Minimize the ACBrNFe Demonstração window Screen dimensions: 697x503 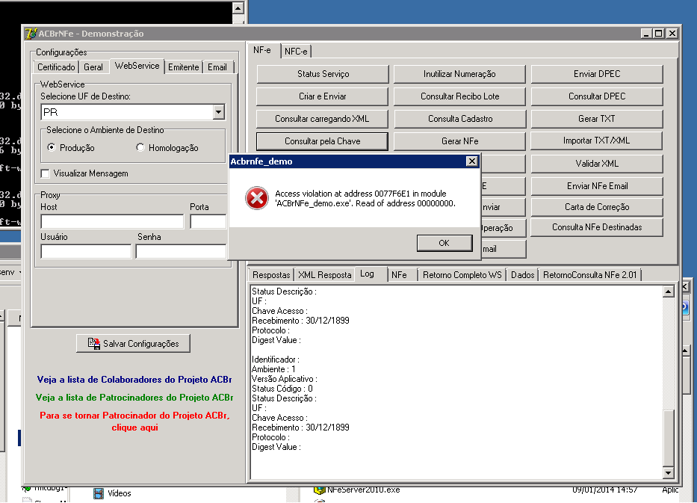click(x=647, y=34)
